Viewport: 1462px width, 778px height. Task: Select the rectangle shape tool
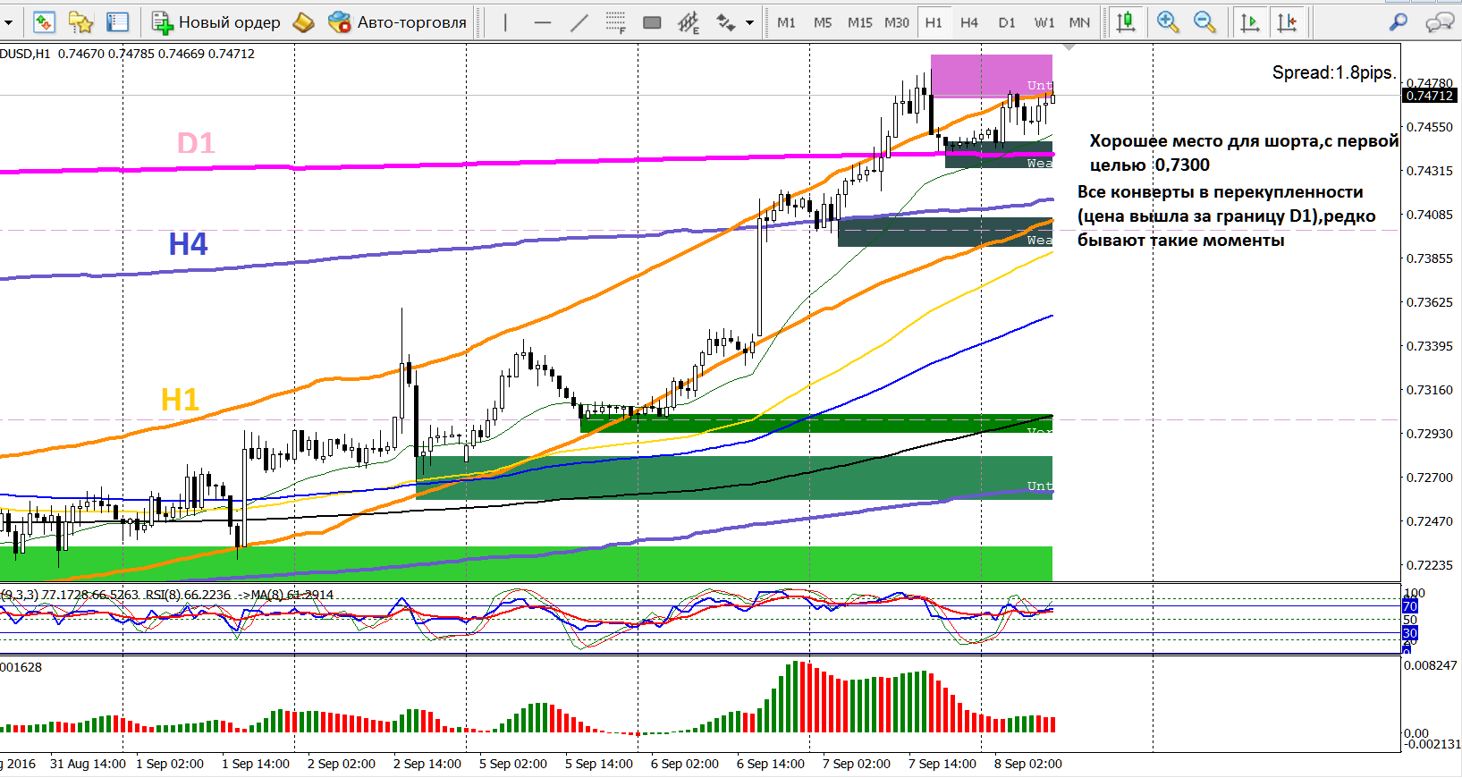tap(653, 22)
